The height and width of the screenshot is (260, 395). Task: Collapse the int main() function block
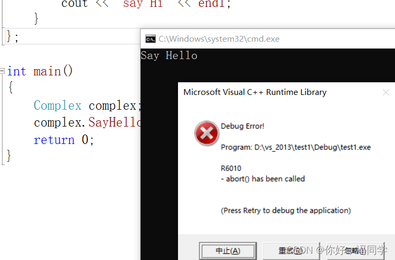[4, 71]
